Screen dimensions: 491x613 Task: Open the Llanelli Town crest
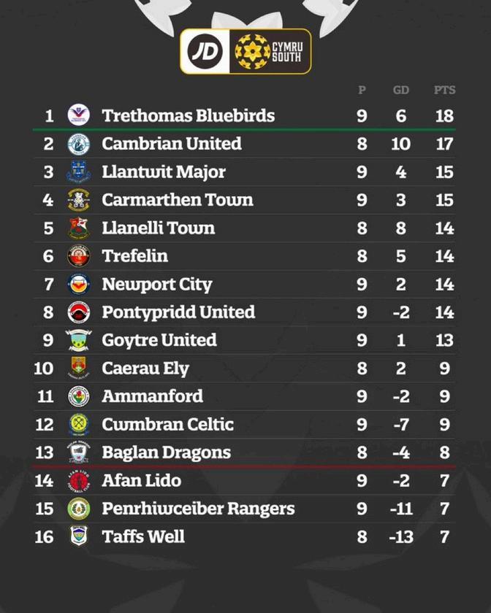point(79,228)
